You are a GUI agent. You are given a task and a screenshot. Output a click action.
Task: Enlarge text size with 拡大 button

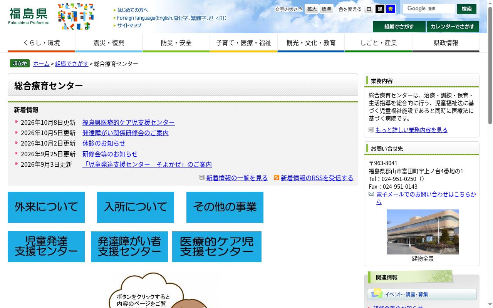click(312, 9)
